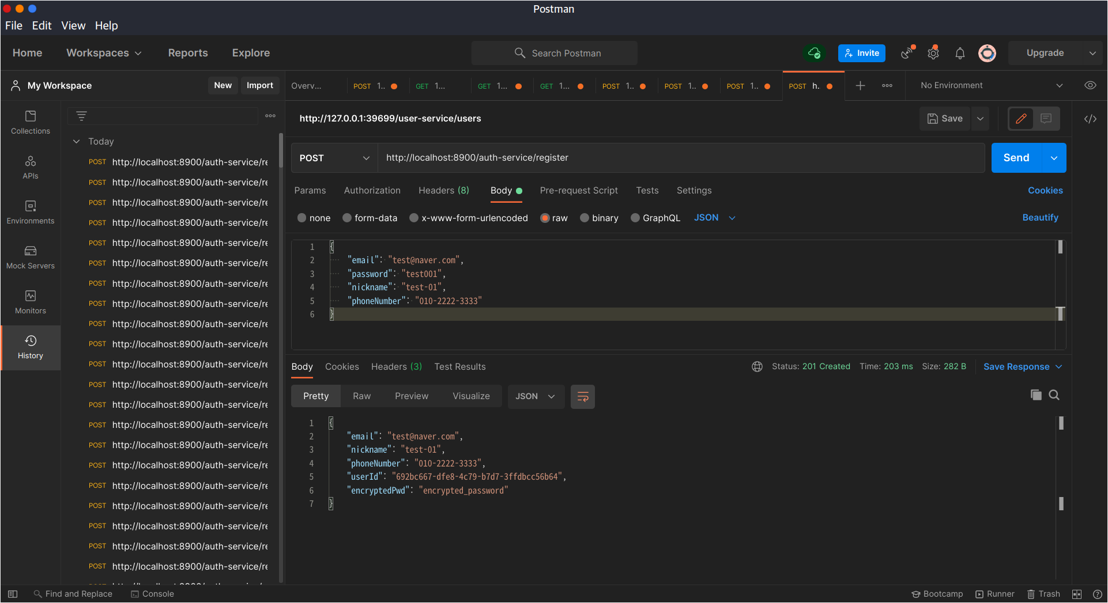Image resolution: width=1108 pixels, height=603 pixels.
Task: Click the request URL input field
Action: (680, 158)
